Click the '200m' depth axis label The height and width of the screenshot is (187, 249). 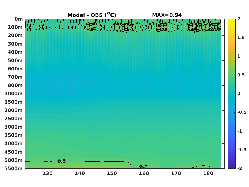(15, 35)
